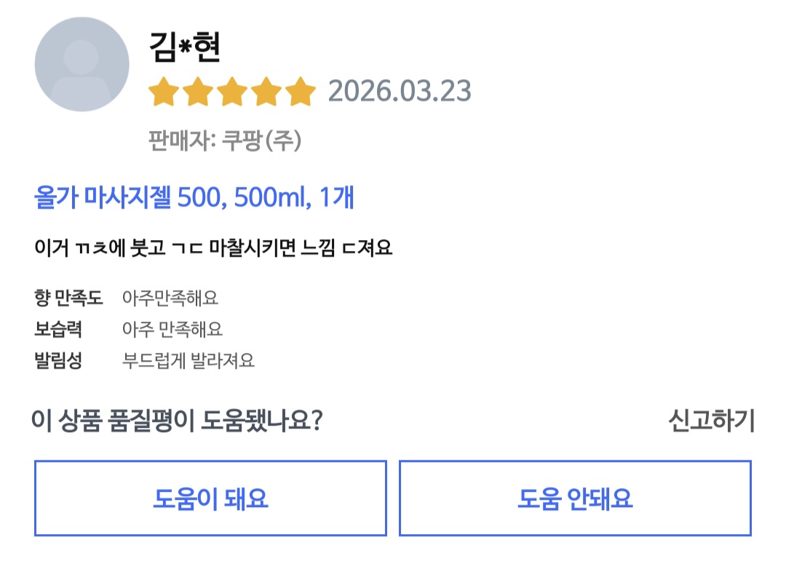The image size is (786, 561).
Task: Click reviewer name 김*현
Action: (184, 46)
